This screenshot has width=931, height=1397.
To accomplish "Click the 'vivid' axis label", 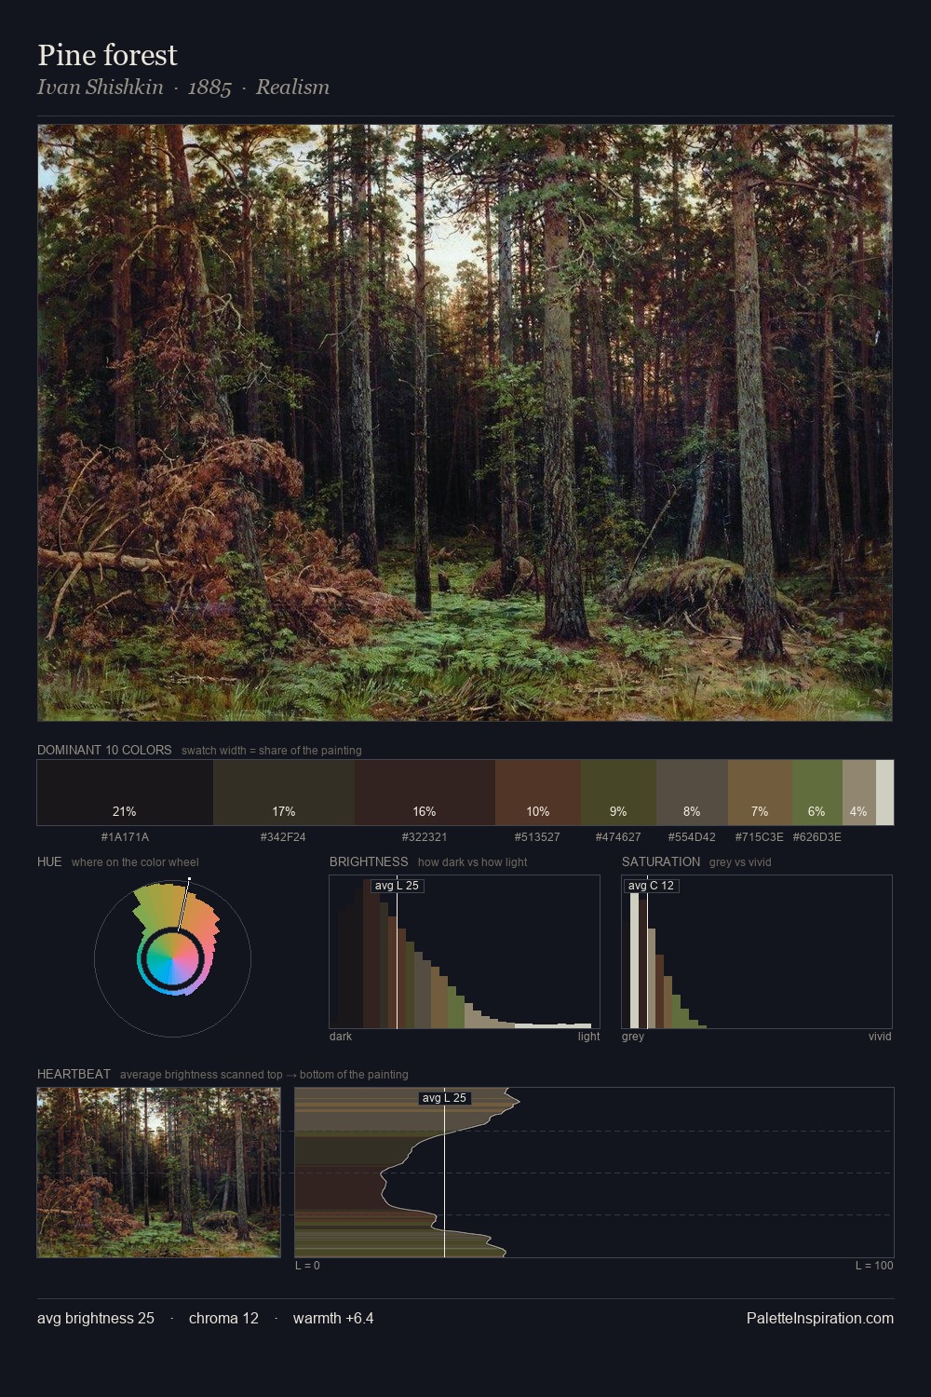I will pyautogui.click(x=880, y=1037).
